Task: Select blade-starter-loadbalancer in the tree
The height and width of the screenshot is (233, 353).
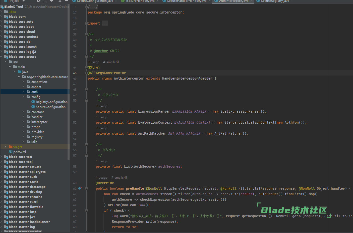Action: pos(29,222)
